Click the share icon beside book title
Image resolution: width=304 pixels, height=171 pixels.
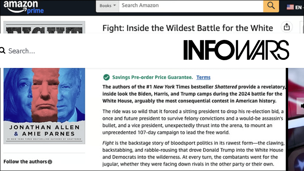click(287, 27)
